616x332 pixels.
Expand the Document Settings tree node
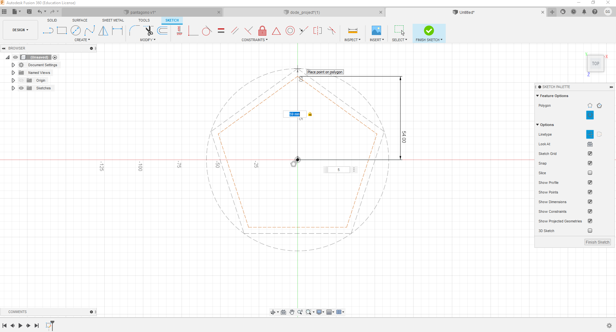click(x=13, y=65)
